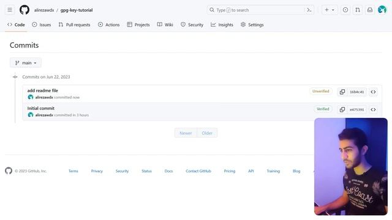Browse repository at Initial commit
Viewport: 392px width, 220px height.
(373, 109)
